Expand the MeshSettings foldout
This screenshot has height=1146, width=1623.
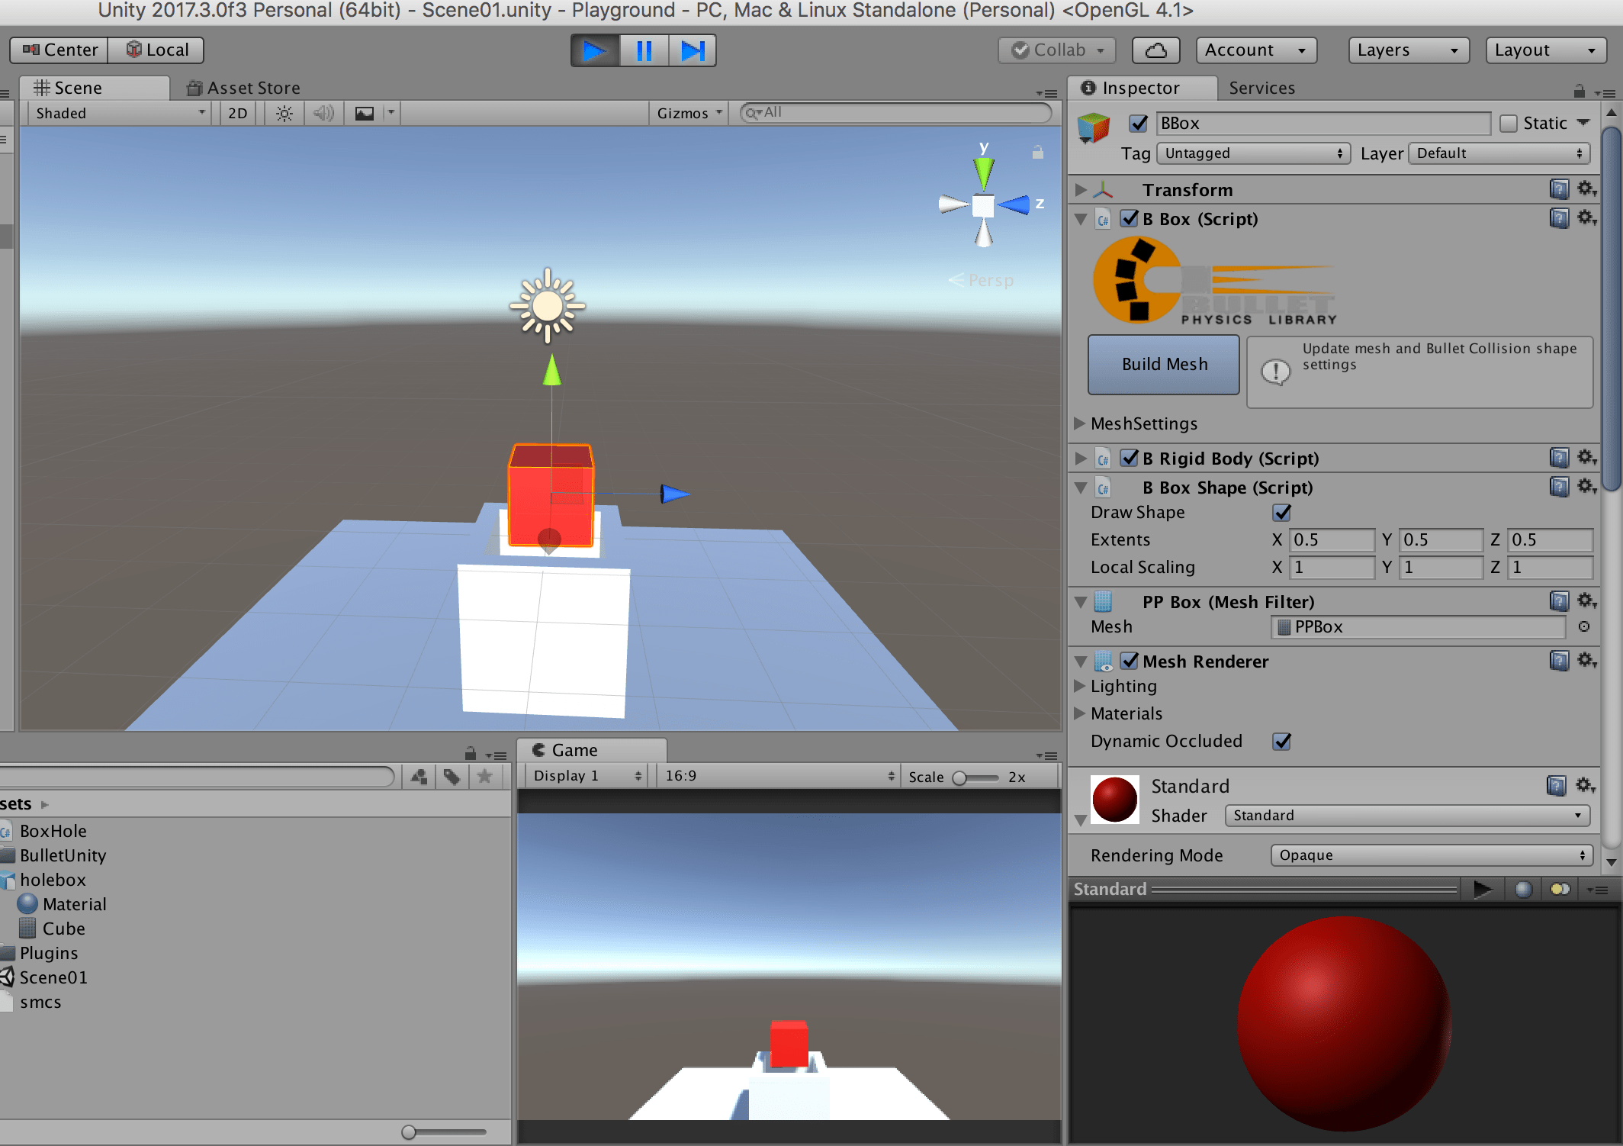click(x=1079, y=423)
